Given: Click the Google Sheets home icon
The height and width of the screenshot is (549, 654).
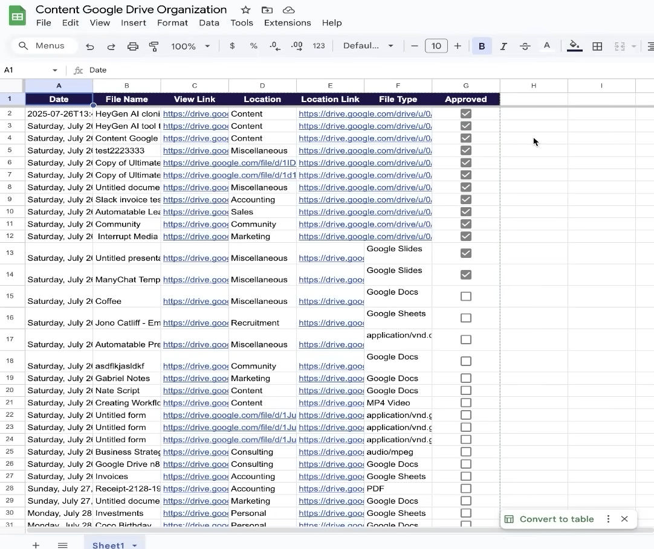Looking at the screenshot, I should [x=18, y=16].
